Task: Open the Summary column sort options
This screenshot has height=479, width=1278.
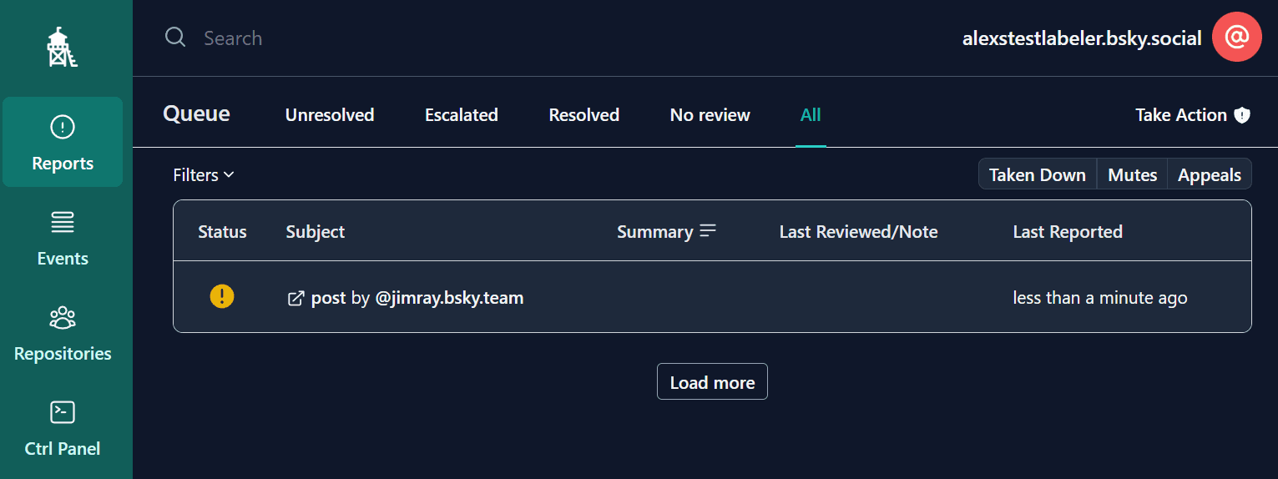Action: coord(708,231)
